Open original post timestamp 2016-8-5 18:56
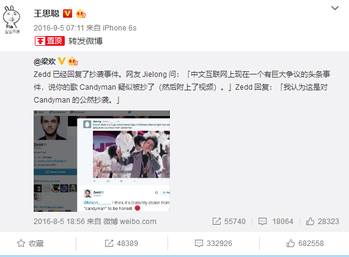The height and width of the screenshot is (257, 349). [x=59, y=222]
